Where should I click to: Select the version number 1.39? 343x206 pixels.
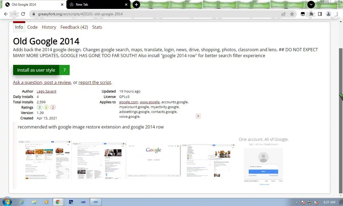[40, 113]
